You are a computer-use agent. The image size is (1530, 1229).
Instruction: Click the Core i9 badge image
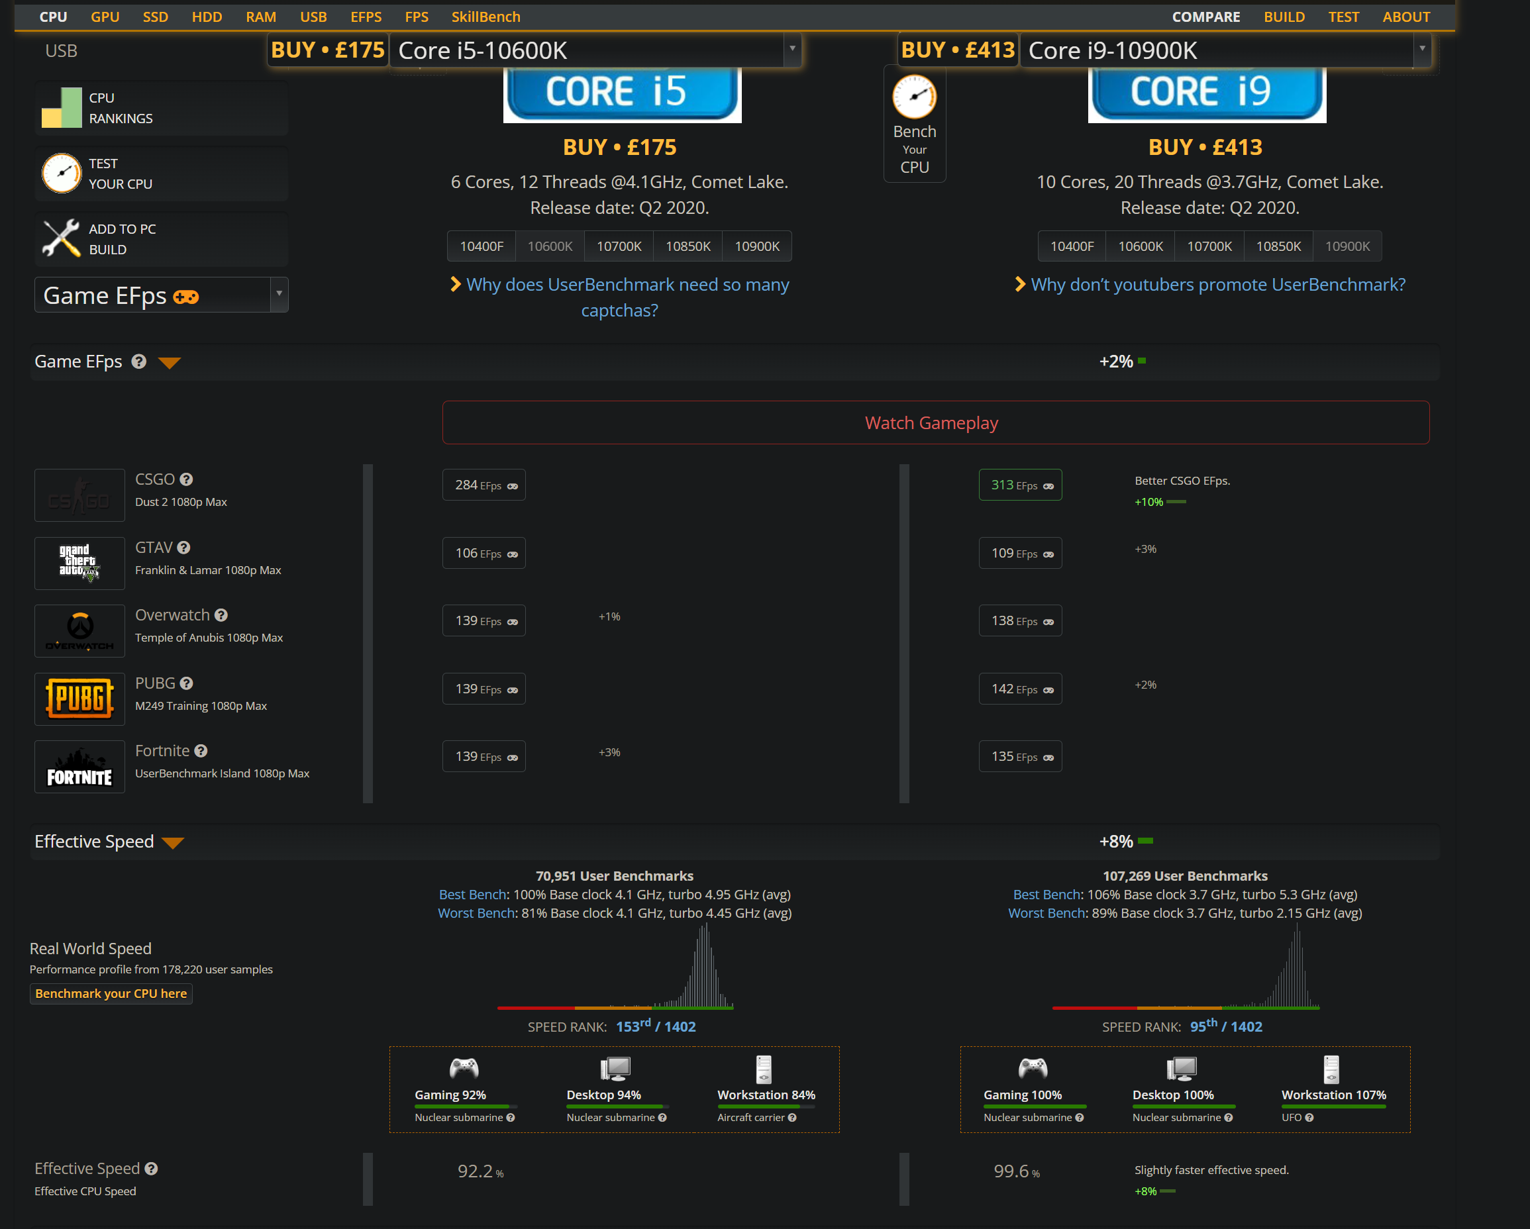[1207, 95]
